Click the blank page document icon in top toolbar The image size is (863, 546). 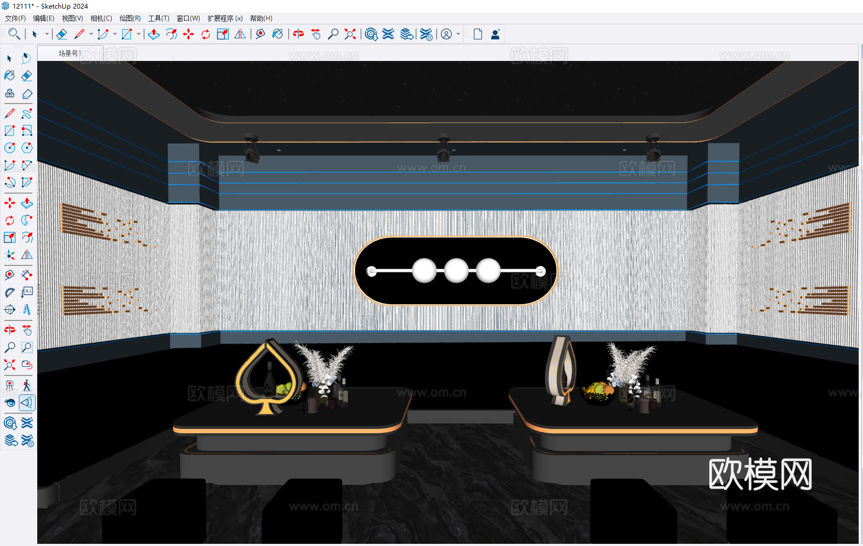coord(478,34)
